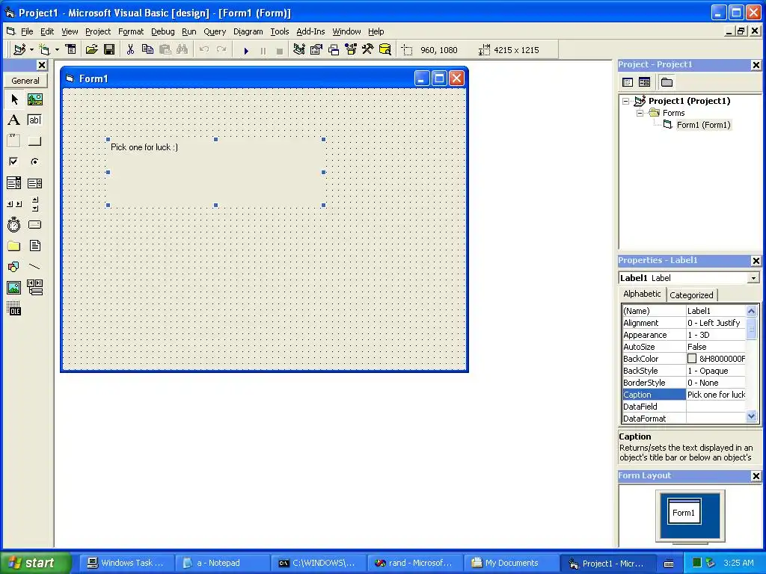Image resolution: width=766 pixels, height=574 pixels.
Task: Select the DriveListBox control tool
Action: [x=34, y=224]
